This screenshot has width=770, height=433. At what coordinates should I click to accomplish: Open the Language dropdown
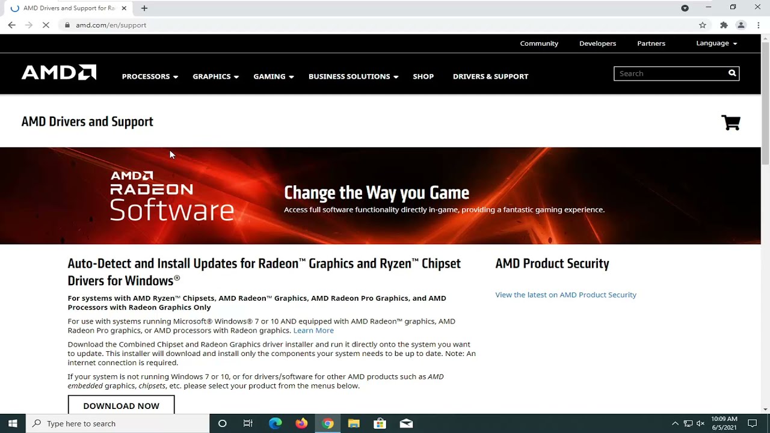pos(716,43)
